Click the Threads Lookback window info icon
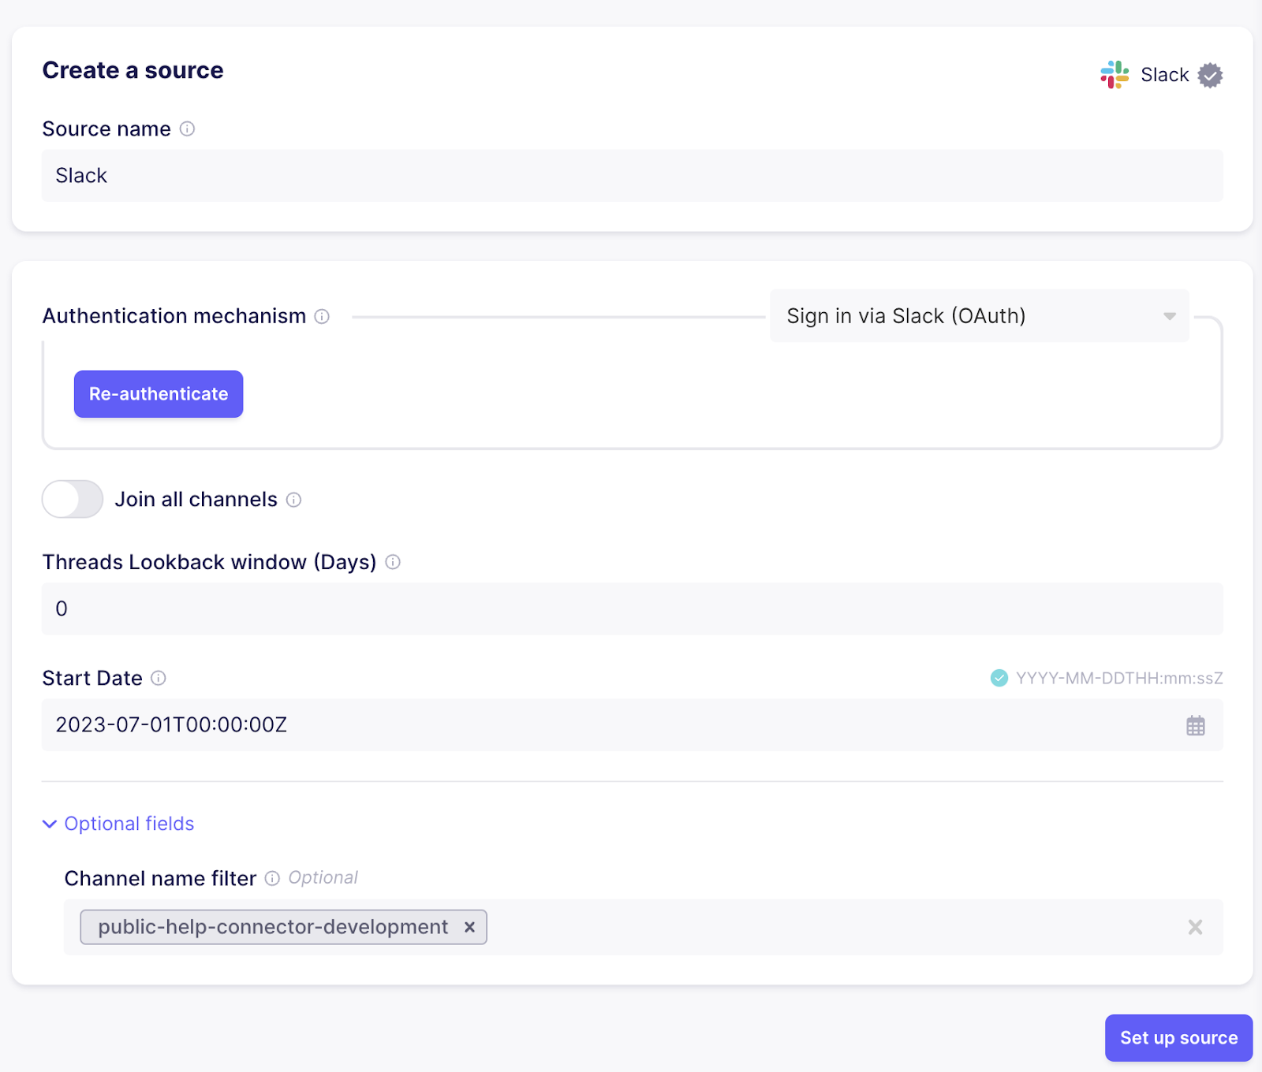This screenshot has width=1262, height=1072. pos(393,562)
